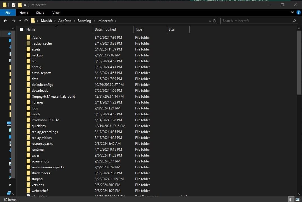Expand the ribbon with the chevron
This screenshot has width=302, height=202.
293,13
